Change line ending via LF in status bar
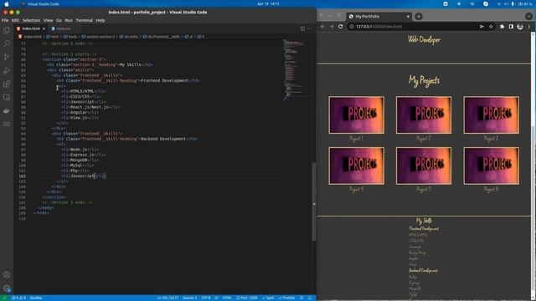The image size is (536, 301). coord(216,298)
